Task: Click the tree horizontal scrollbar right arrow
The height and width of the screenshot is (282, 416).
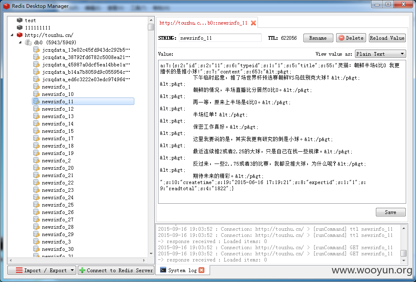Action: pyautogui.click(x=144, y=261)
